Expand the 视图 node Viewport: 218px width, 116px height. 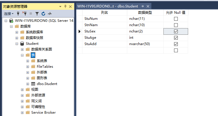(22, 90)
